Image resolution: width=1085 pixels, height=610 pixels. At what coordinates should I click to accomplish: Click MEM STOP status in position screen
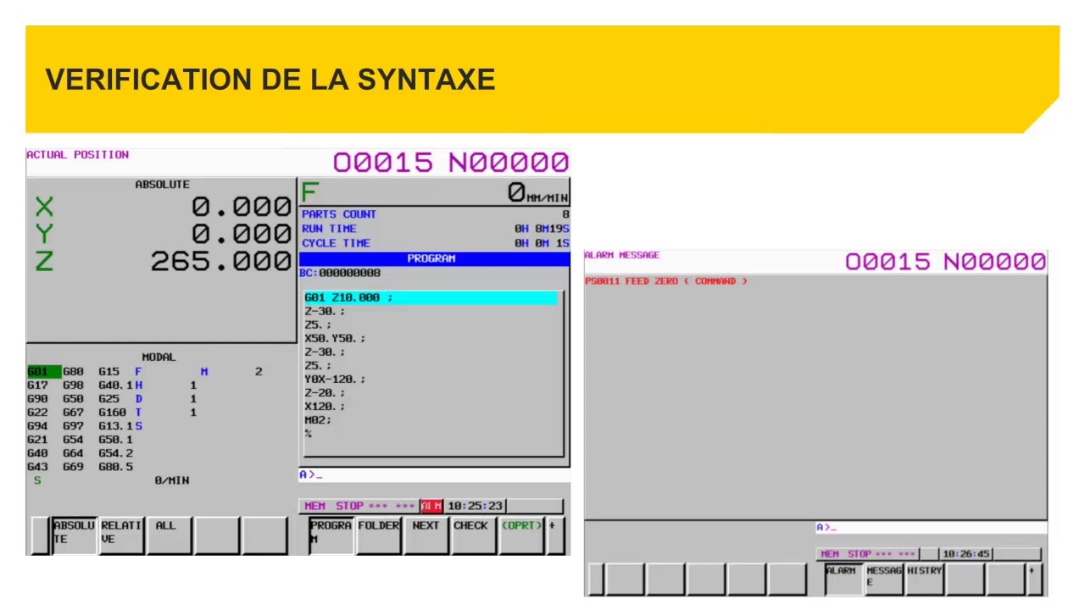point(334,507)
